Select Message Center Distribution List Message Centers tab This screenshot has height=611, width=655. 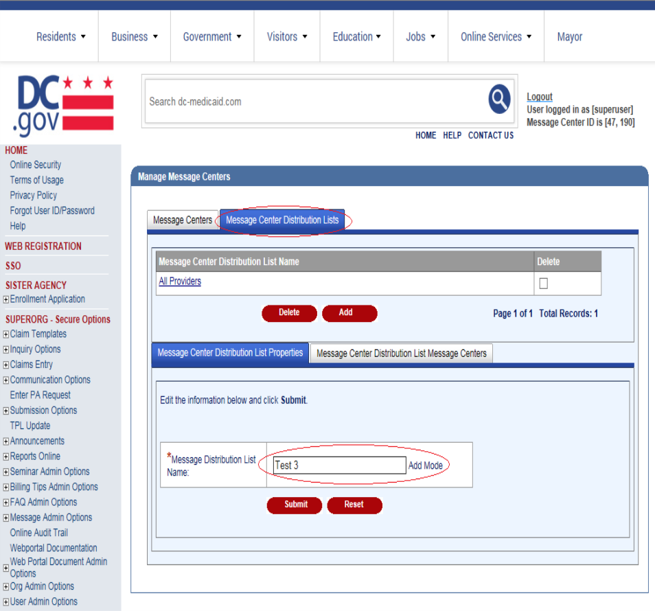tap(401, 354)
